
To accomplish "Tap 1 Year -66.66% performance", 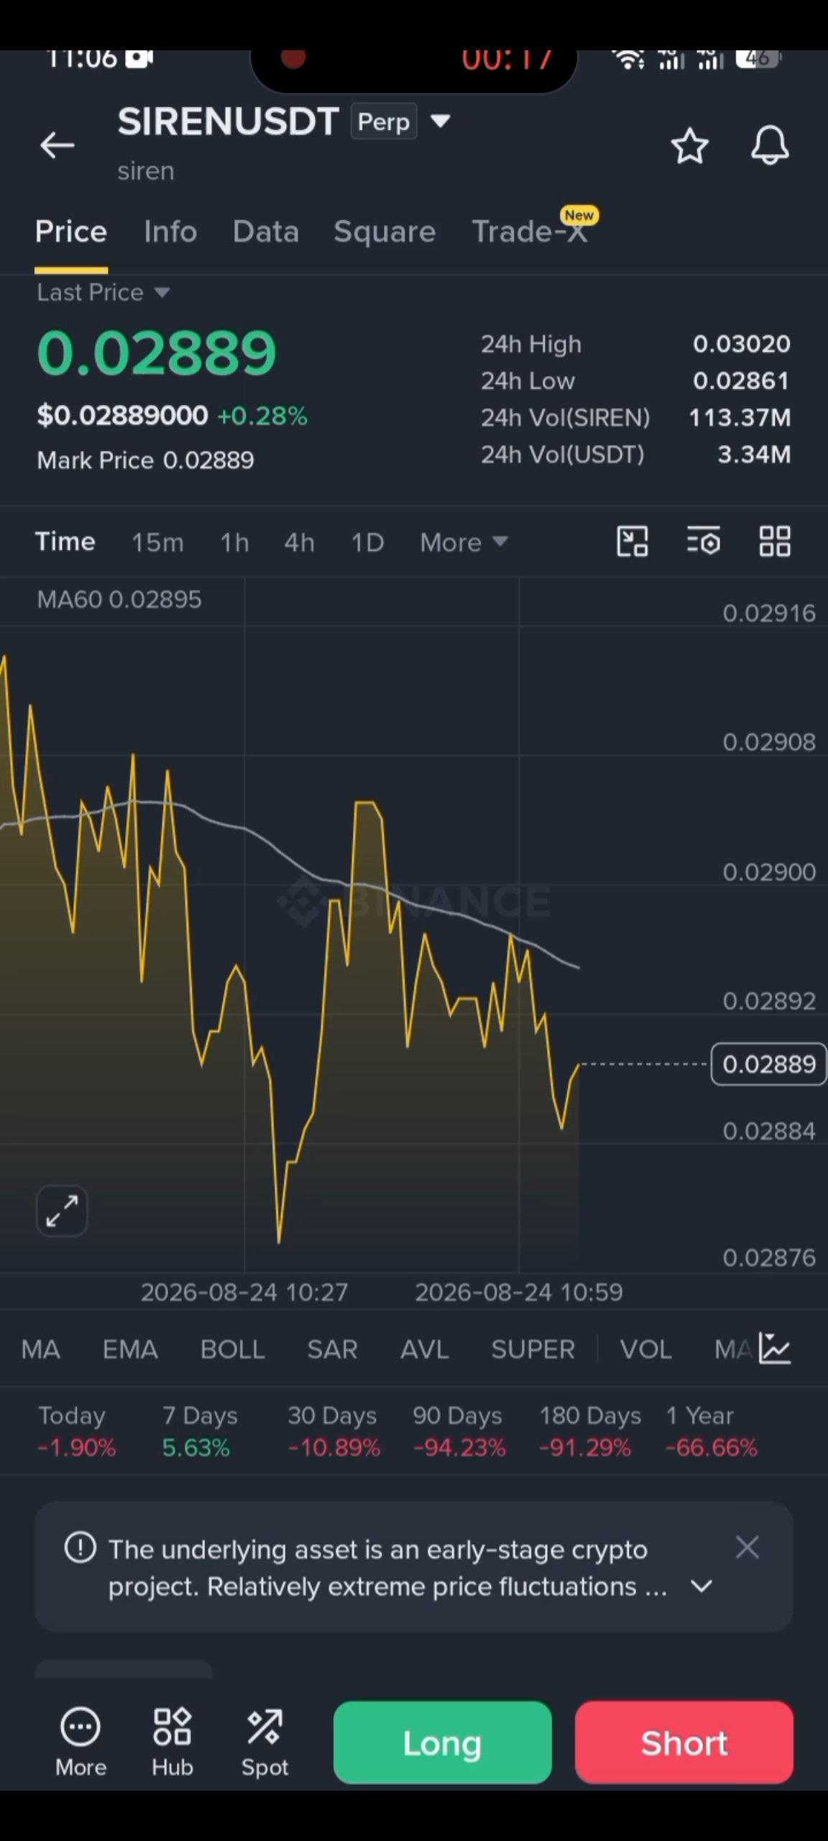I will (x=712, y=1431).
